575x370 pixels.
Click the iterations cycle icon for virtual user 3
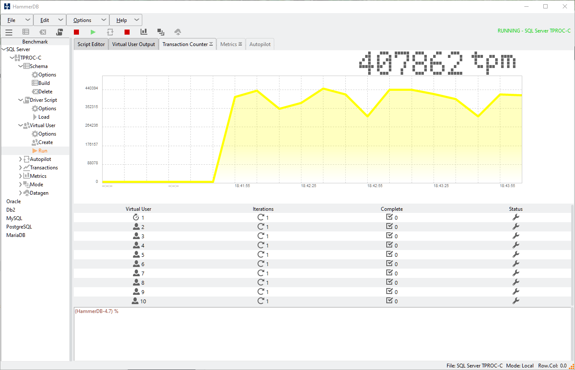tap(261, 236)
